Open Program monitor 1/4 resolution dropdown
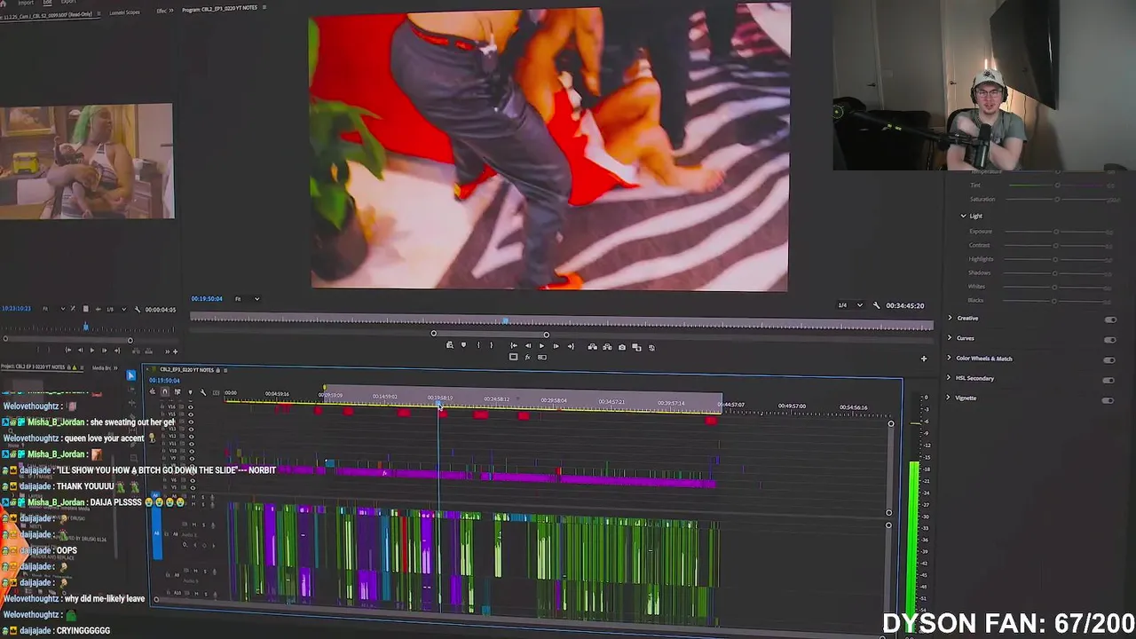1136x639 pixels. coord(850,305)
